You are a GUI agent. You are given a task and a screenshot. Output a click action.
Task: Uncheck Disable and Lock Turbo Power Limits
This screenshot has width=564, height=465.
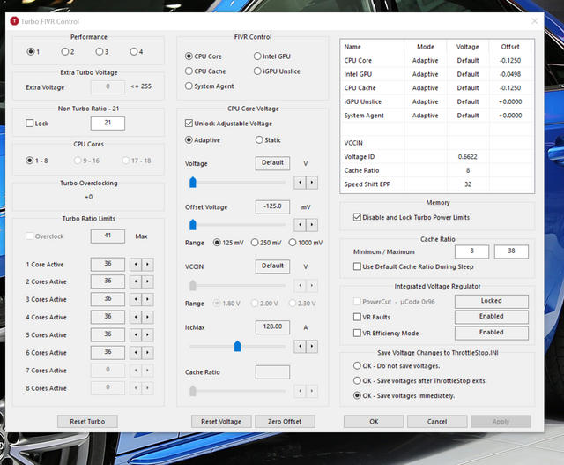pyautogui.click(x=356, y=217)
